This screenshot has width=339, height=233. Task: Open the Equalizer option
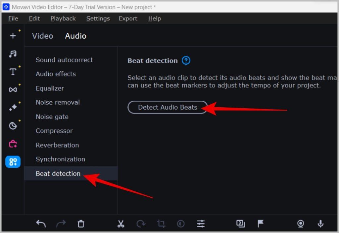50,88
